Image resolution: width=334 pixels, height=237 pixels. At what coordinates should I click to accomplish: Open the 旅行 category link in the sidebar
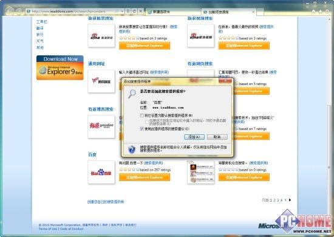40,35
